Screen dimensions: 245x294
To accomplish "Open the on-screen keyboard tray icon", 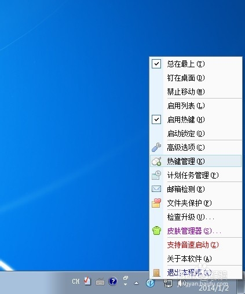I will coord(100,282).
